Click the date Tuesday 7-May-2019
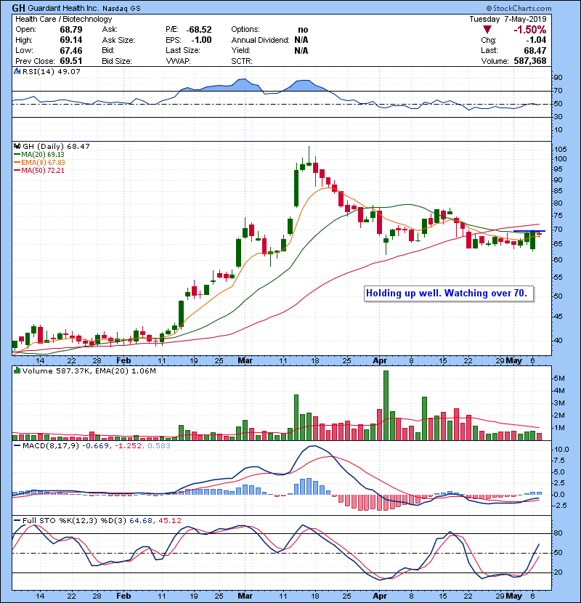The image size is (581, 603). (x=508, y=19)
